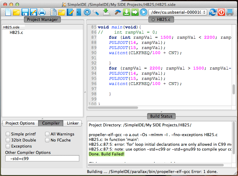Print the file with the printer icon
The width and height of the screenshot is (238, 176).
(x=42, y=12)
